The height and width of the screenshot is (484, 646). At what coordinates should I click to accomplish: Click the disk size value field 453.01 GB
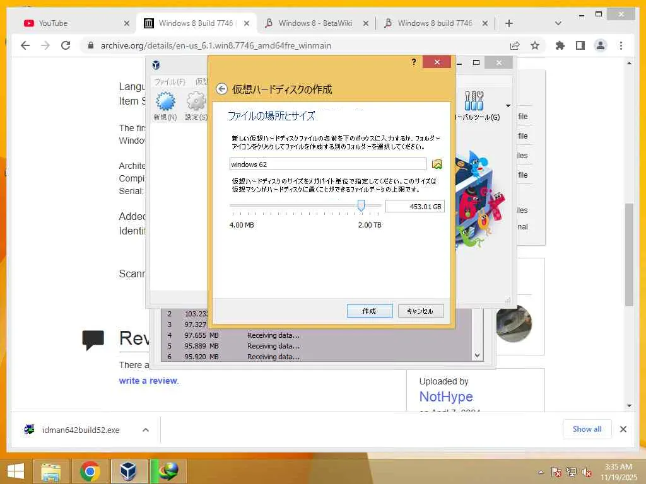[414, 207]
